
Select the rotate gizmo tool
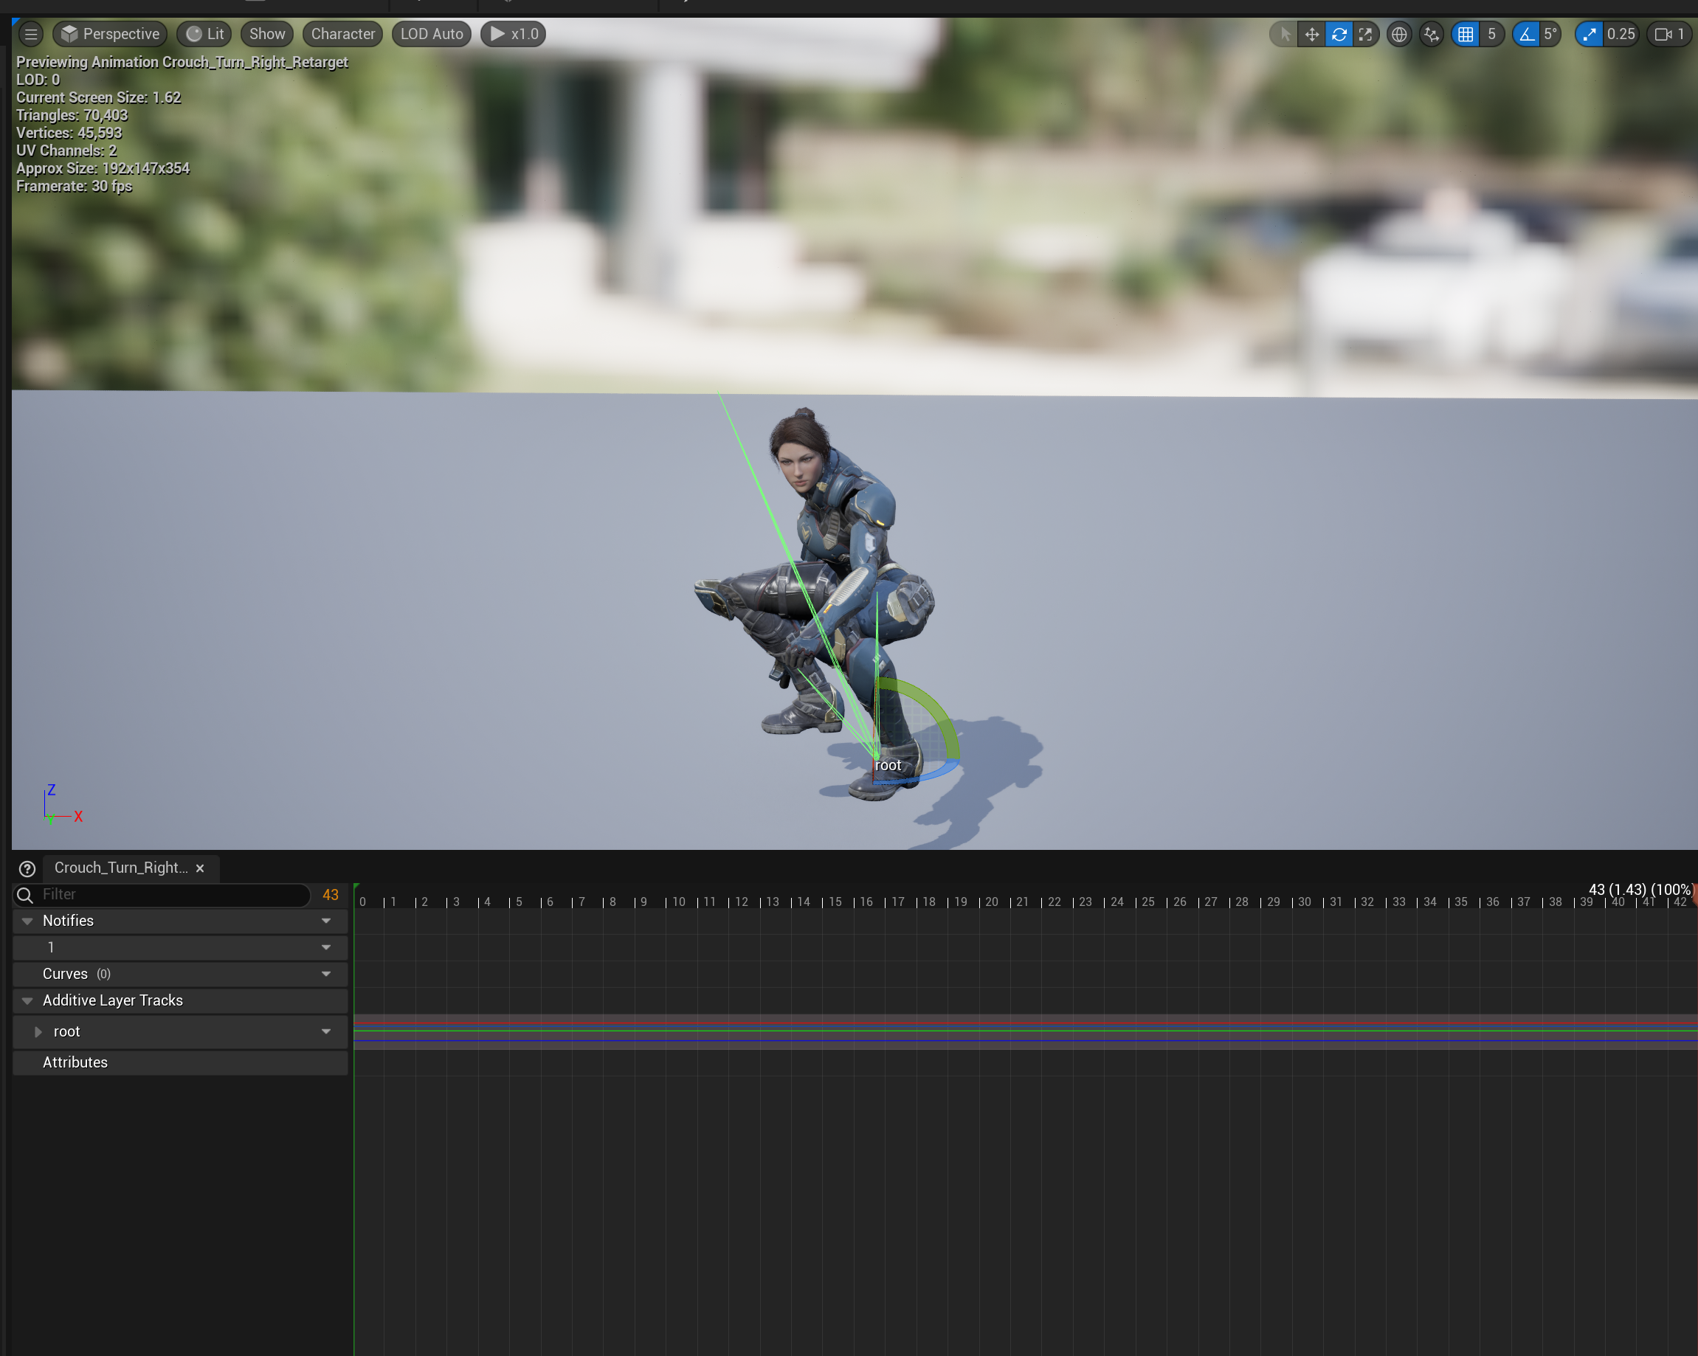(1339, 34)
